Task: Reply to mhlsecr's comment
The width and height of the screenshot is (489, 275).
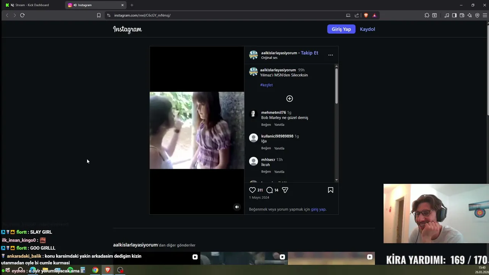Action: [279, 171]
